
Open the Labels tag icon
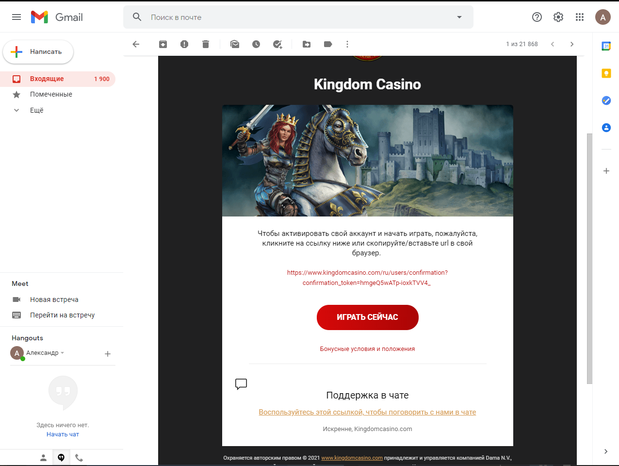[x=328, y=44]
